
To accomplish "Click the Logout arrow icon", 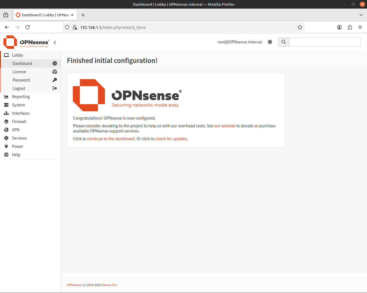I will coord(55,88).
